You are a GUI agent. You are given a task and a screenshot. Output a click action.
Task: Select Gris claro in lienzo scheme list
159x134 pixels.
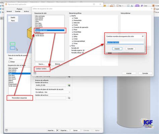pyautogui.click(x=11, y=75)
